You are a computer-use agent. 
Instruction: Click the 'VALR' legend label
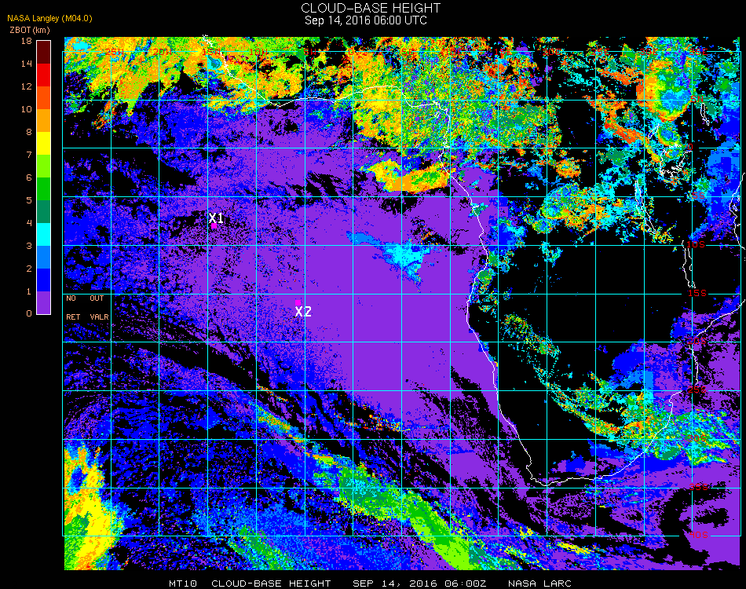[99, 316]
